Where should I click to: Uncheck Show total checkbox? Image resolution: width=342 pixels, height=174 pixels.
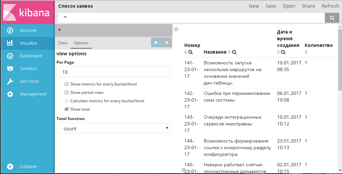point(67,109)
